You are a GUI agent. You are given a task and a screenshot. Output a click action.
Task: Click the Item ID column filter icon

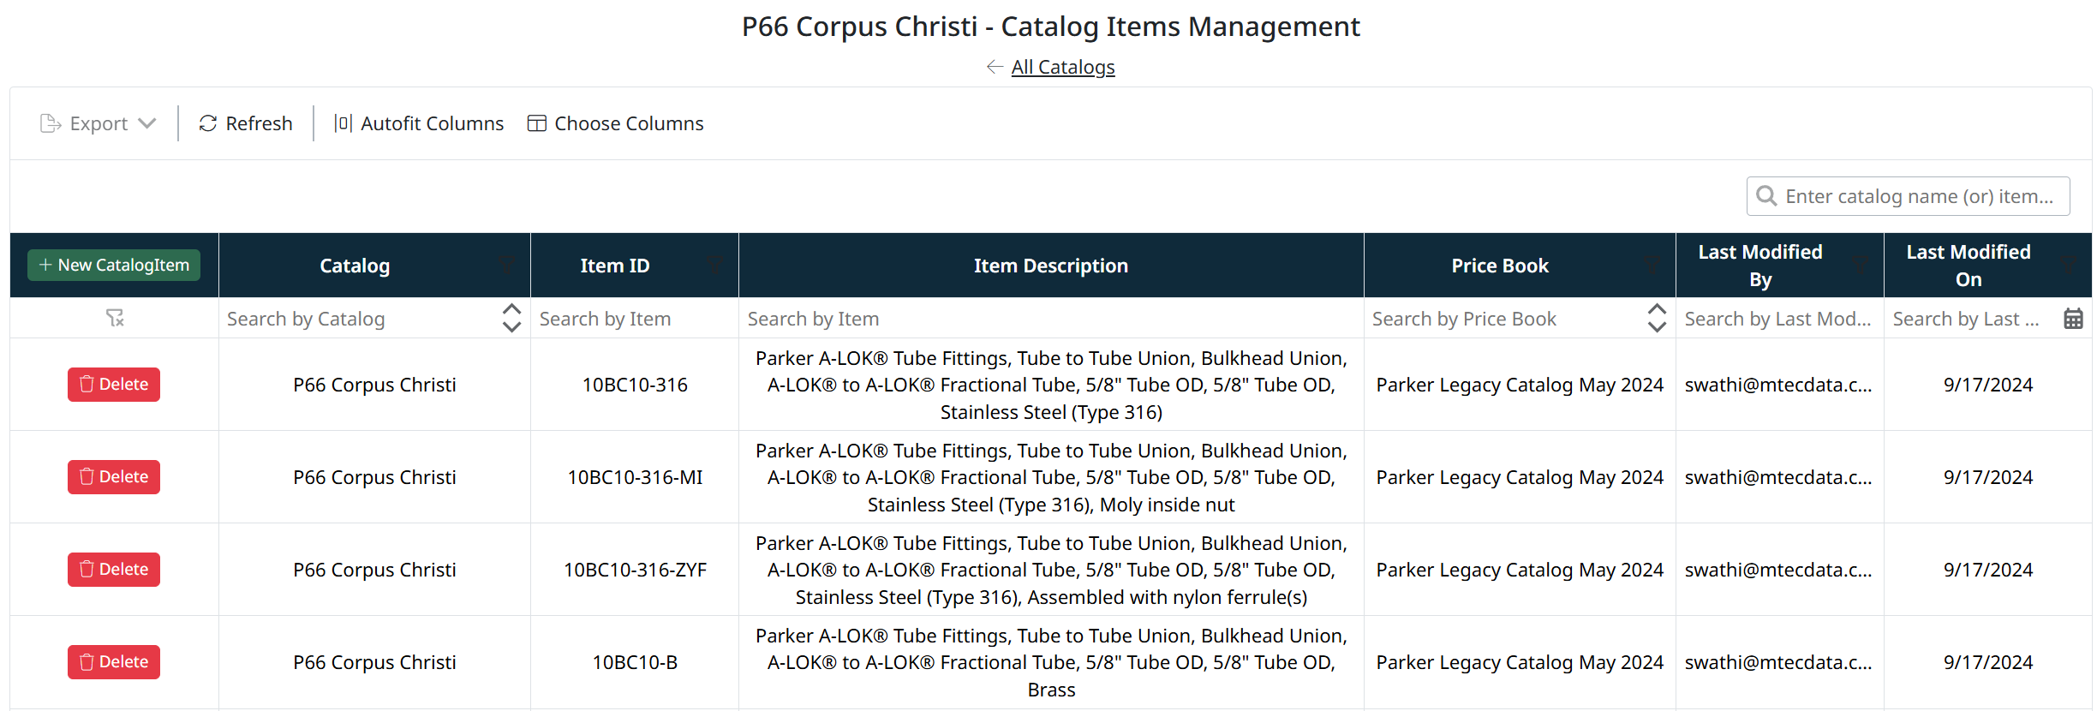(715, 266)
